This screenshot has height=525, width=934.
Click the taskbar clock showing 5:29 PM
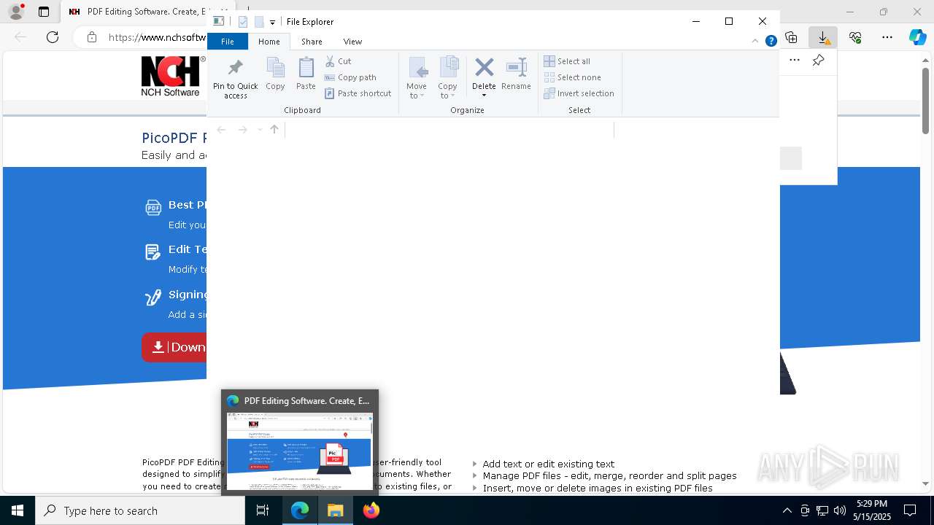click(872, 510)
